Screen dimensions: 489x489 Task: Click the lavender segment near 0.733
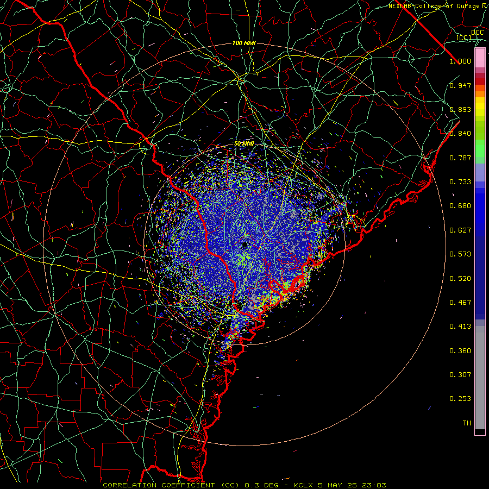point(480,173)
